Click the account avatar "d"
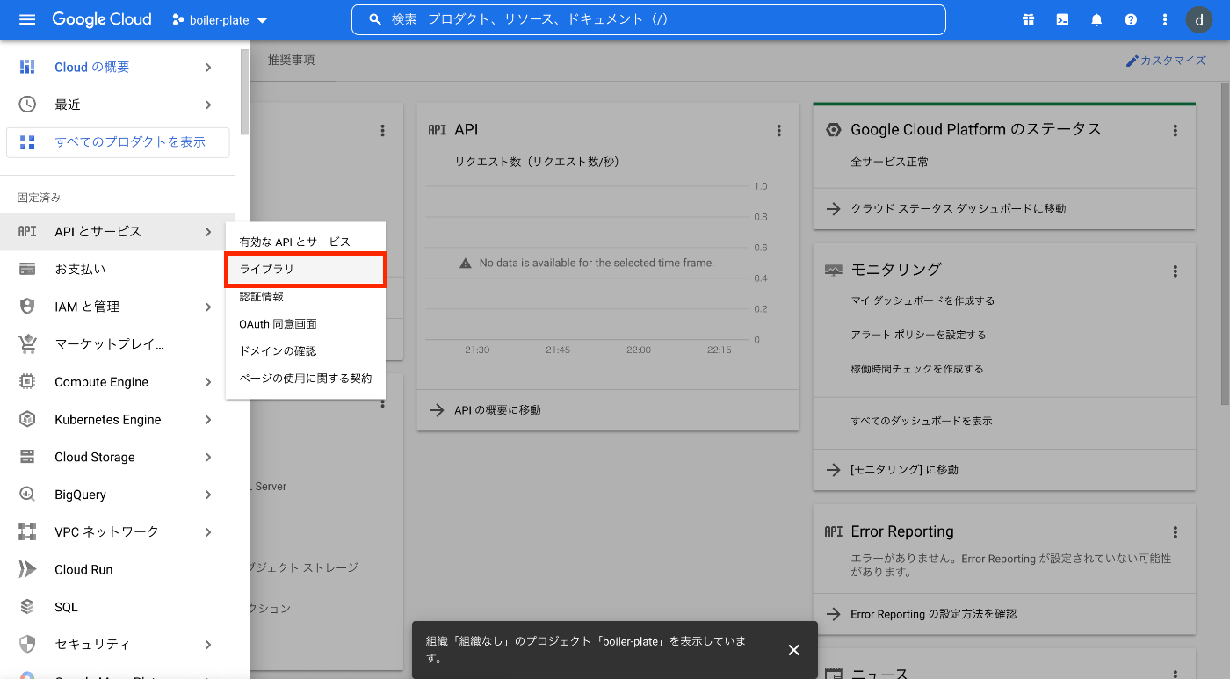1230x679 pixels. pos(1198,19)
